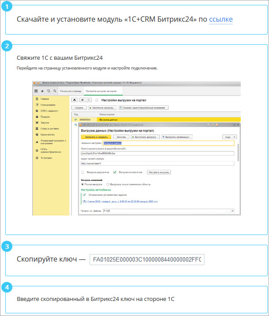Click the Создать button in list toolbar
Screen dimensions: 269x316
(79, 108)
